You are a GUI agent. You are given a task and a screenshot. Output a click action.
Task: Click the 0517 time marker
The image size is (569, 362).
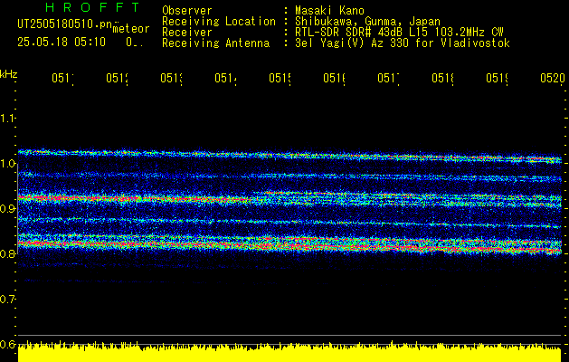(389, 78)
